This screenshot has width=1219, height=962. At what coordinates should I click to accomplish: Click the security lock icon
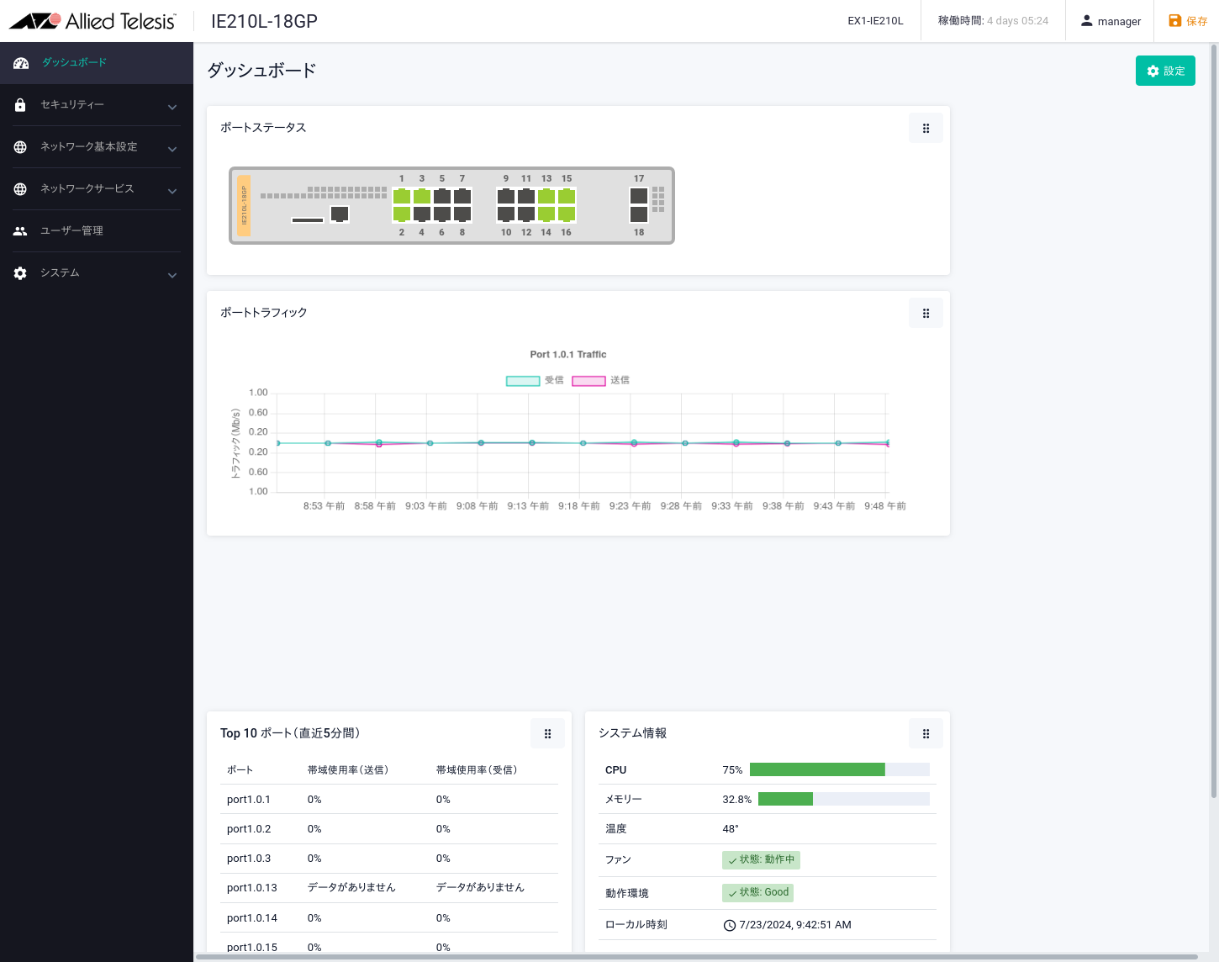[20, 105]
